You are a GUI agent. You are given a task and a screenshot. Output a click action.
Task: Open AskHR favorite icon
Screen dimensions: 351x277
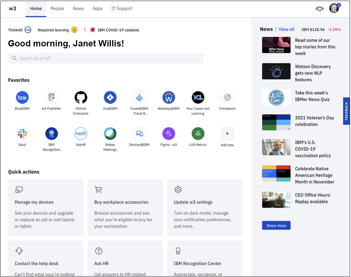81,134
